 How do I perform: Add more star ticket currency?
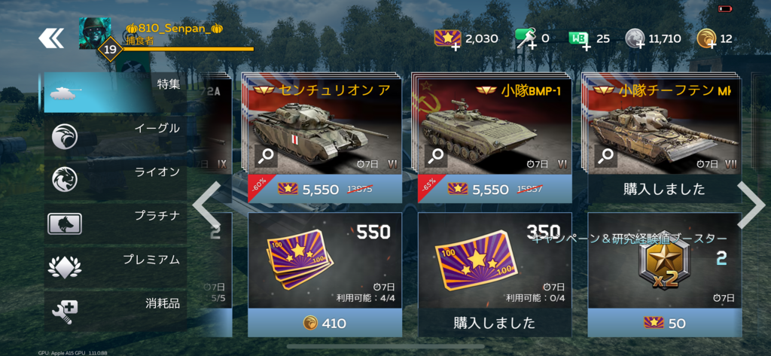click(x=447, y=39)
